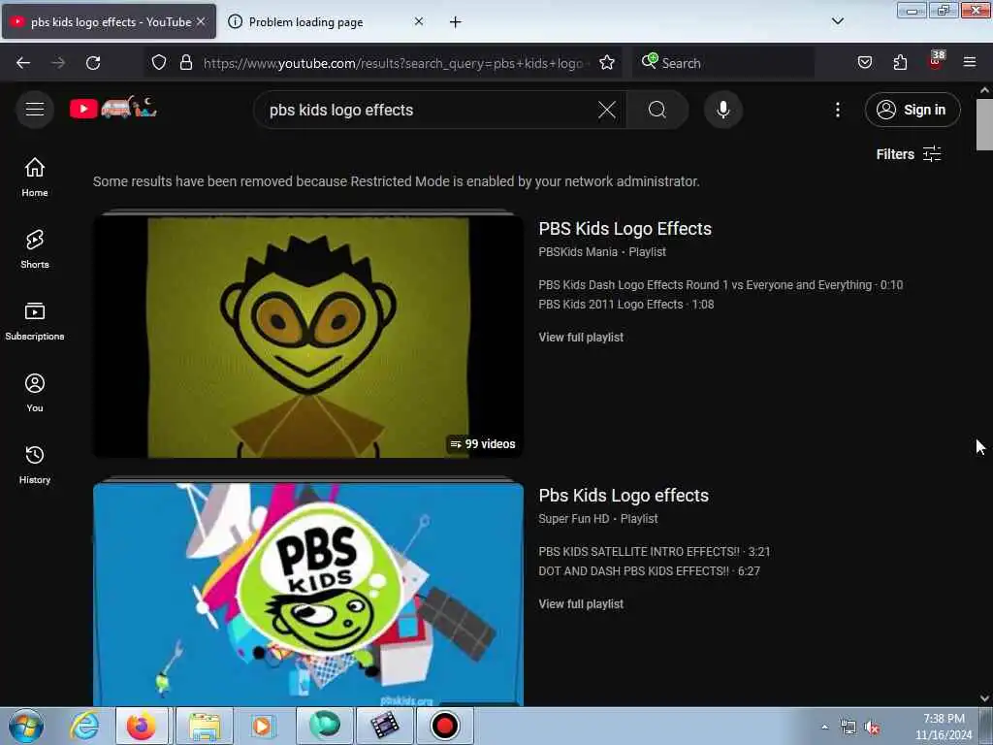This screenshot has width=993, height=745.
Task: Open the YouTube hamburger guide menu
Action: pyautogui.click(x=35, y=109)
